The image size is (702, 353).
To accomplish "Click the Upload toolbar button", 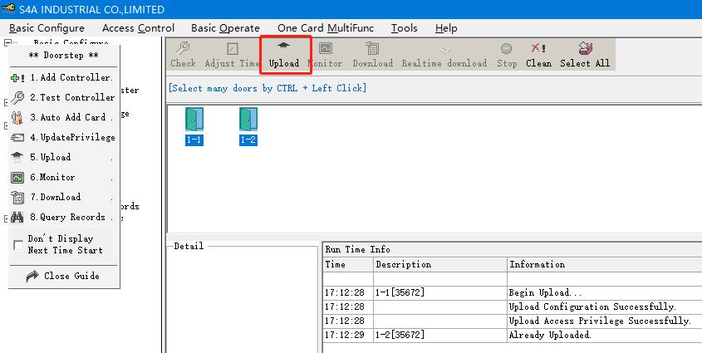I will coord(284,55).
